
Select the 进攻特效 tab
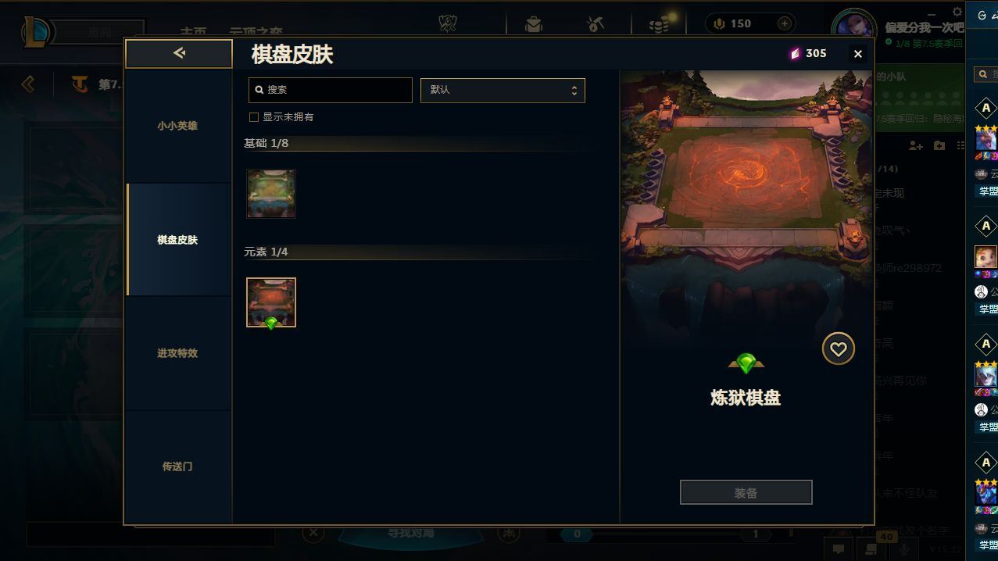[x=177, y=353]
